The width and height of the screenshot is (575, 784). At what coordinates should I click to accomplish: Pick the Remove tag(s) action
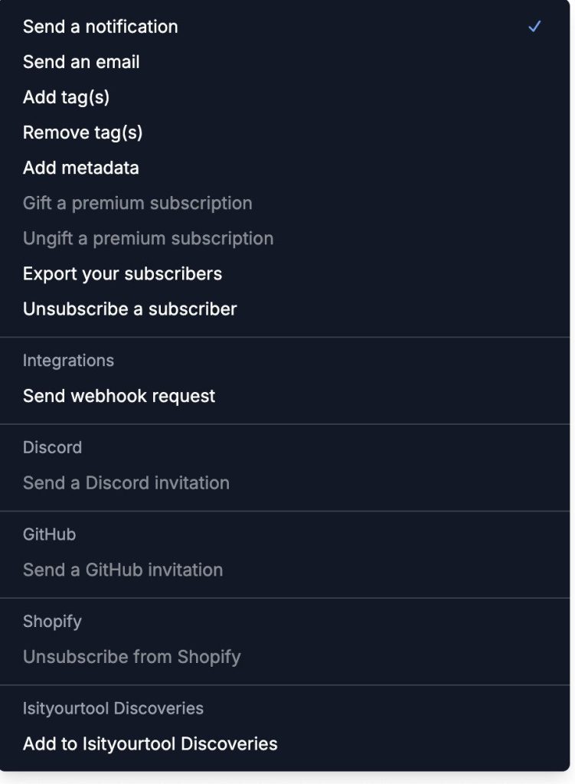click(285, 132)
